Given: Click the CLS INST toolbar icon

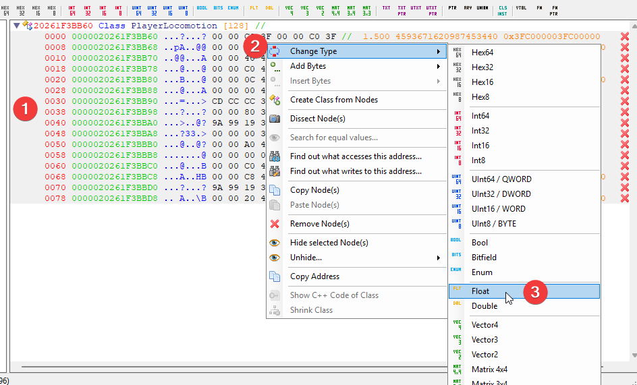Looking at the screenshot, I should click(503, 11).
